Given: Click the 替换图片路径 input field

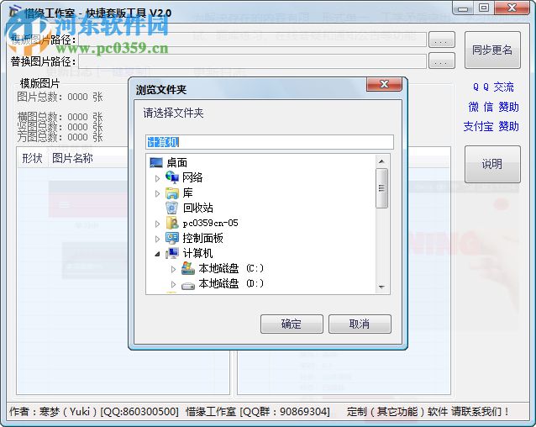Looking at the screenshot, I should (253, 61).
